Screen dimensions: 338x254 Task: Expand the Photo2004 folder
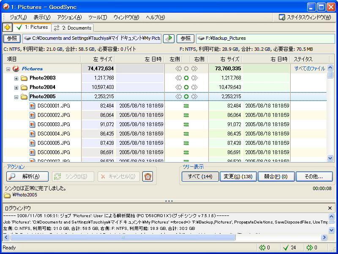click(16, 88)
